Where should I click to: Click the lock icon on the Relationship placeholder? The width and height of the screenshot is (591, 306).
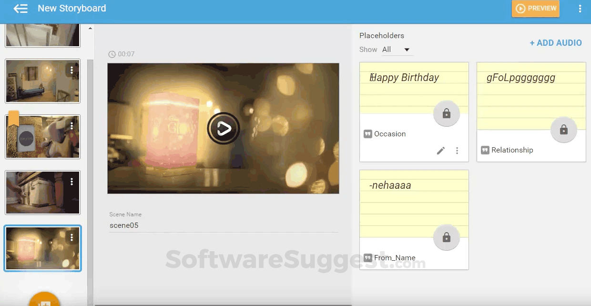click(563, 130)
